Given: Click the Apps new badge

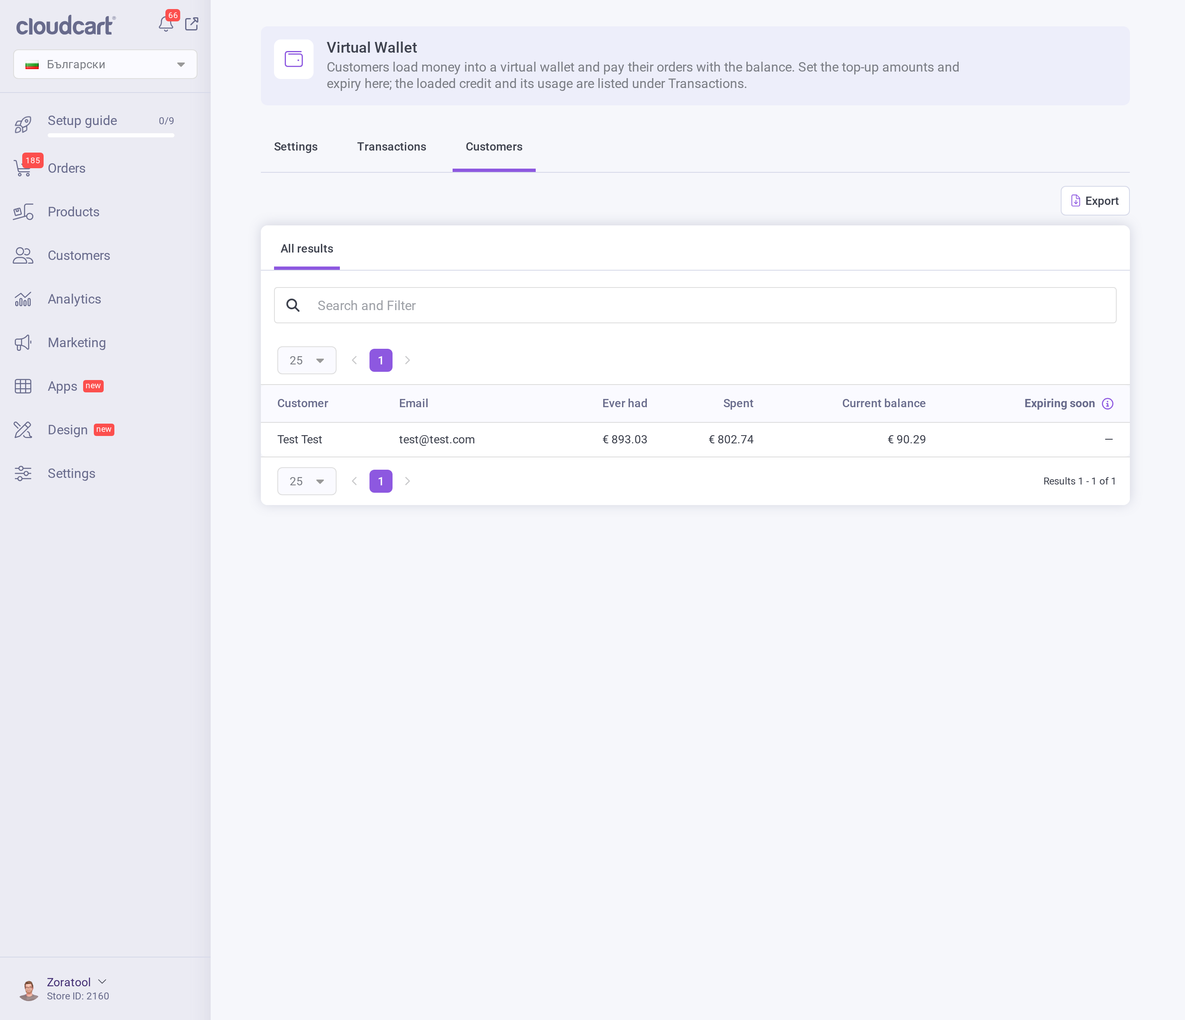Looking at the screenshot, I should click(x=93, y=386).
